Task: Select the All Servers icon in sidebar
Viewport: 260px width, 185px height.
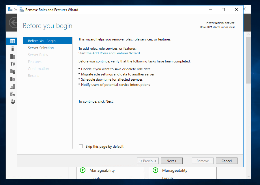Action: (12, 56)
